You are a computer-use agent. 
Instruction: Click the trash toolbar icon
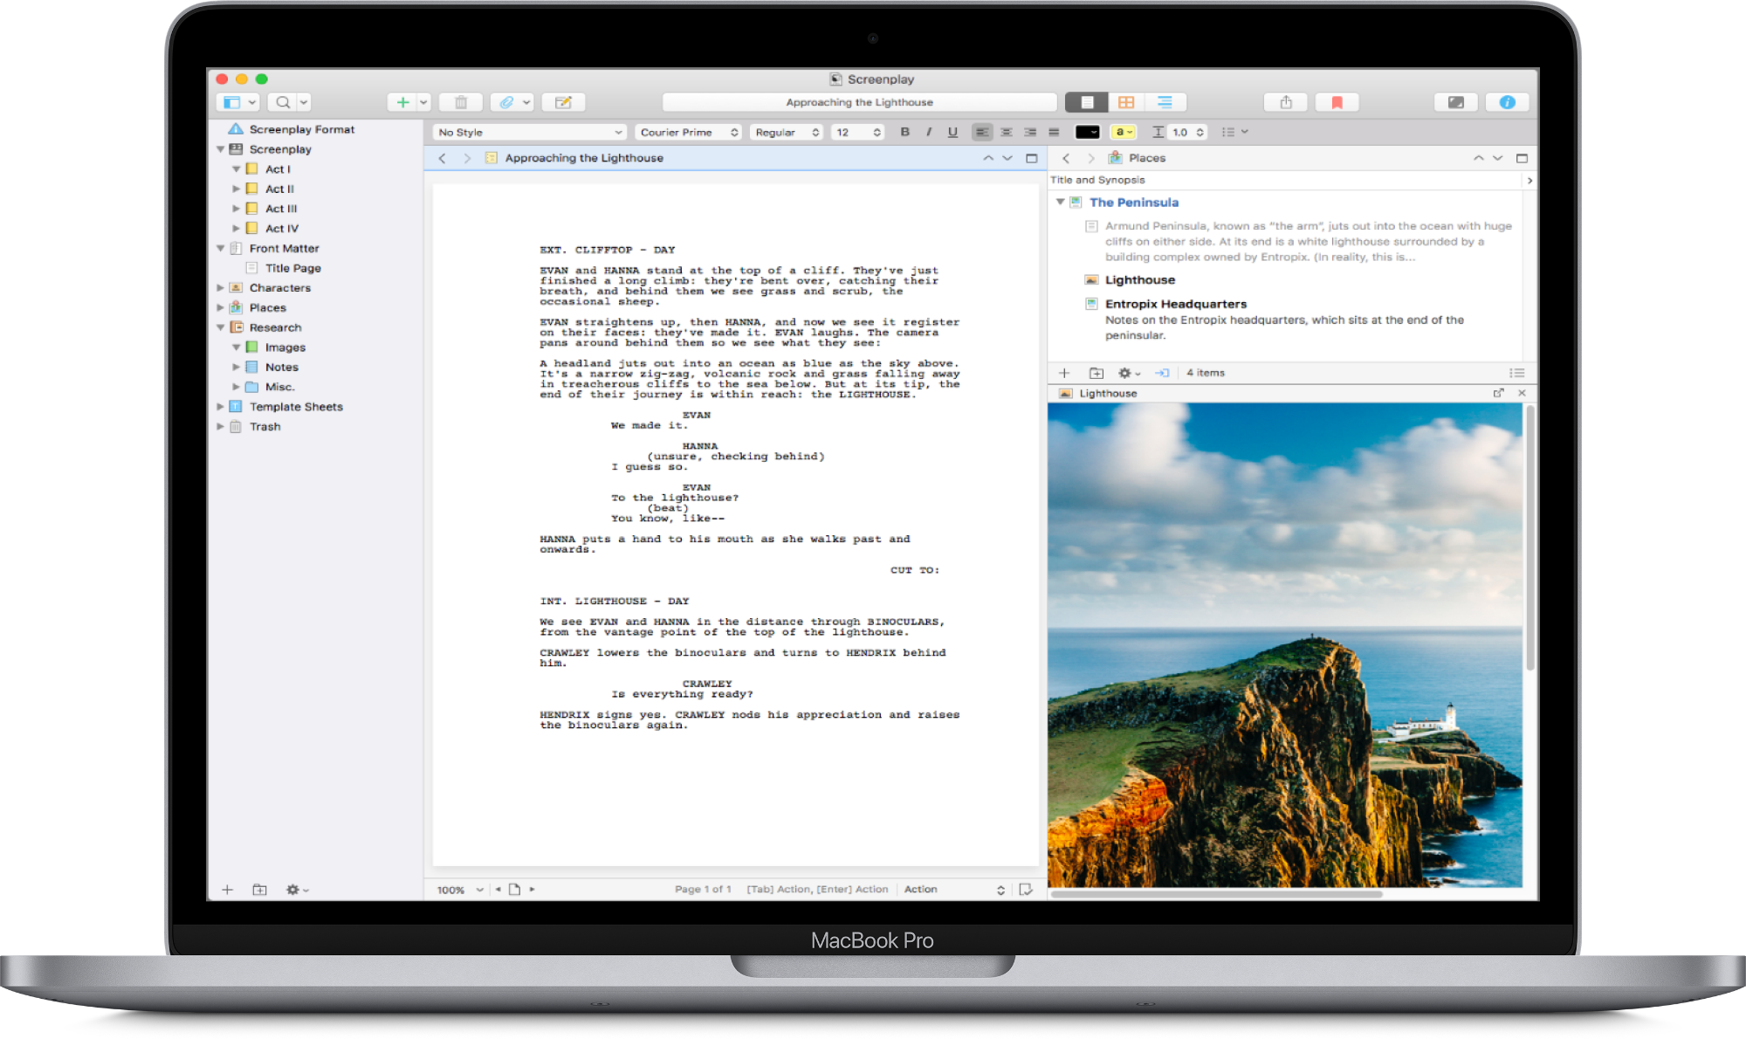click(460, 102)
